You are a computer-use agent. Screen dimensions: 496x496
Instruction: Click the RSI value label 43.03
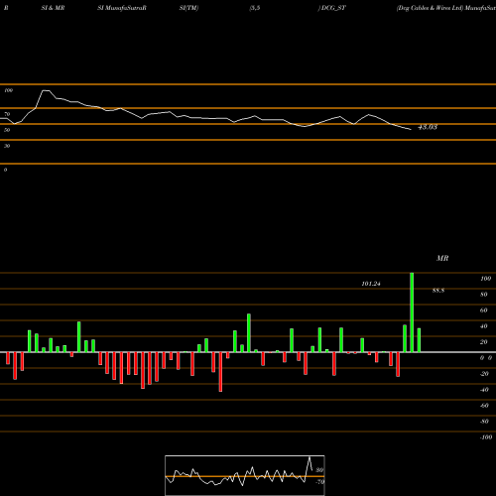click(428, 127)
